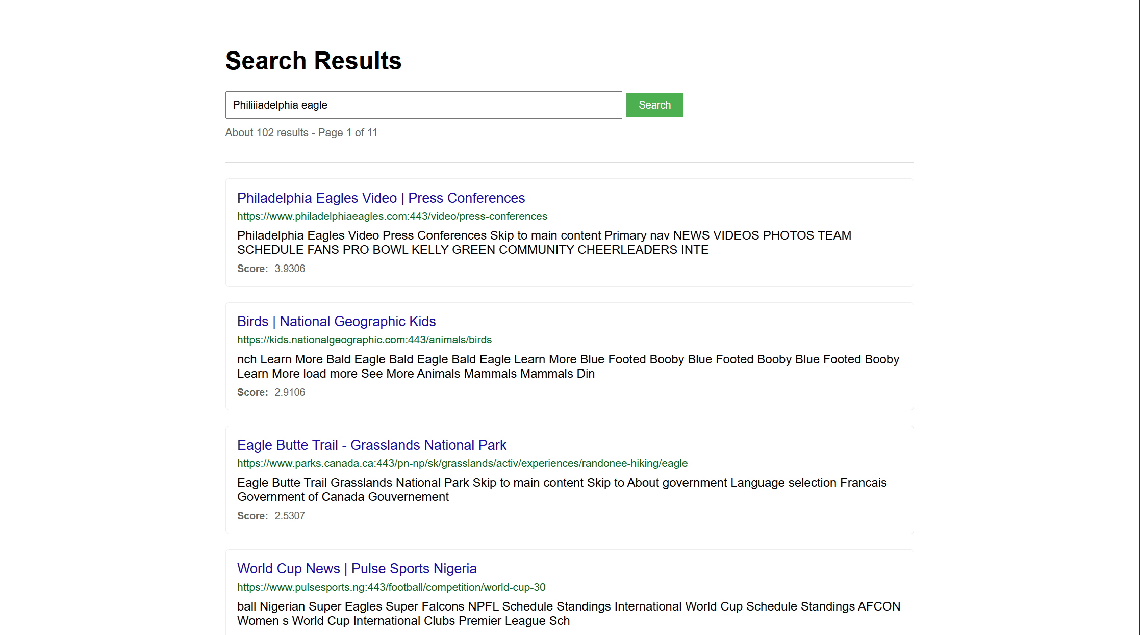Click the first result's score value 3.9306
The width and height of the screenshot is (1140, 635).
289,268
